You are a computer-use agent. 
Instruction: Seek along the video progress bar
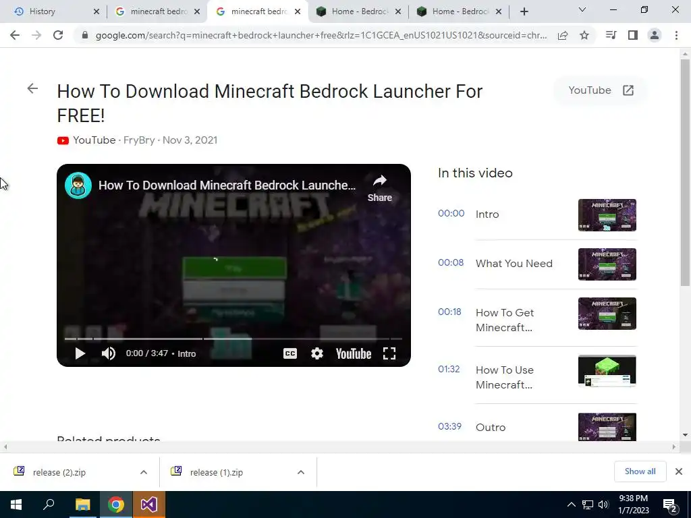(x=233, y=339)
